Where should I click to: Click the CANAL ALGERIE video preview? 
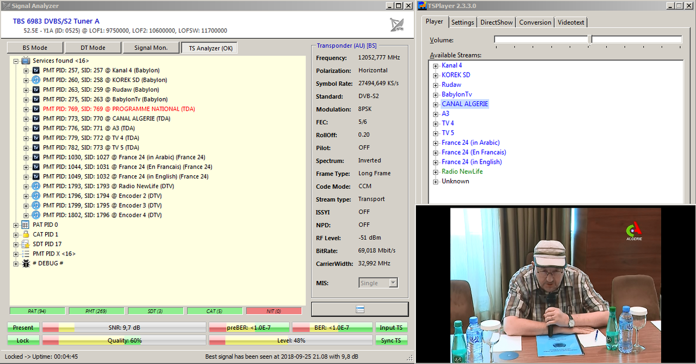pos(556,285)
